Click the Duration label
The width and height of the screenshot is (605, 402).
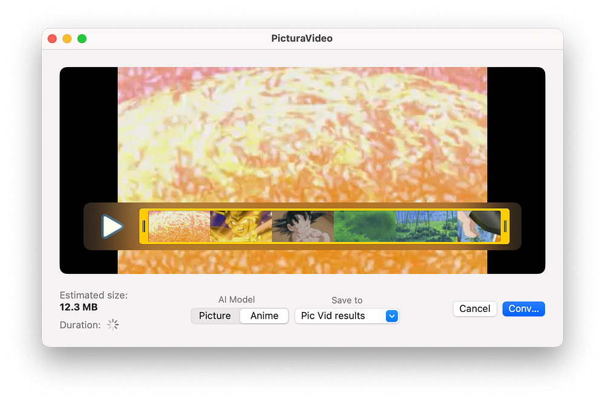click(x=80, y=325)
